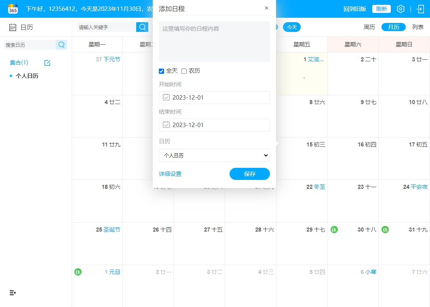430x307 pixels.
Task: Click the 365 calendar logo icon
Action: (x=13, y=8)
